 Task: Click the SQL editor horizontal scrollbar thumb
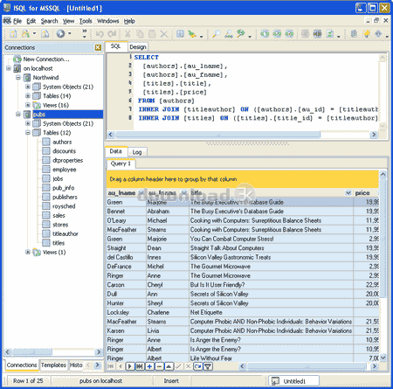click(x=217, y=135)
